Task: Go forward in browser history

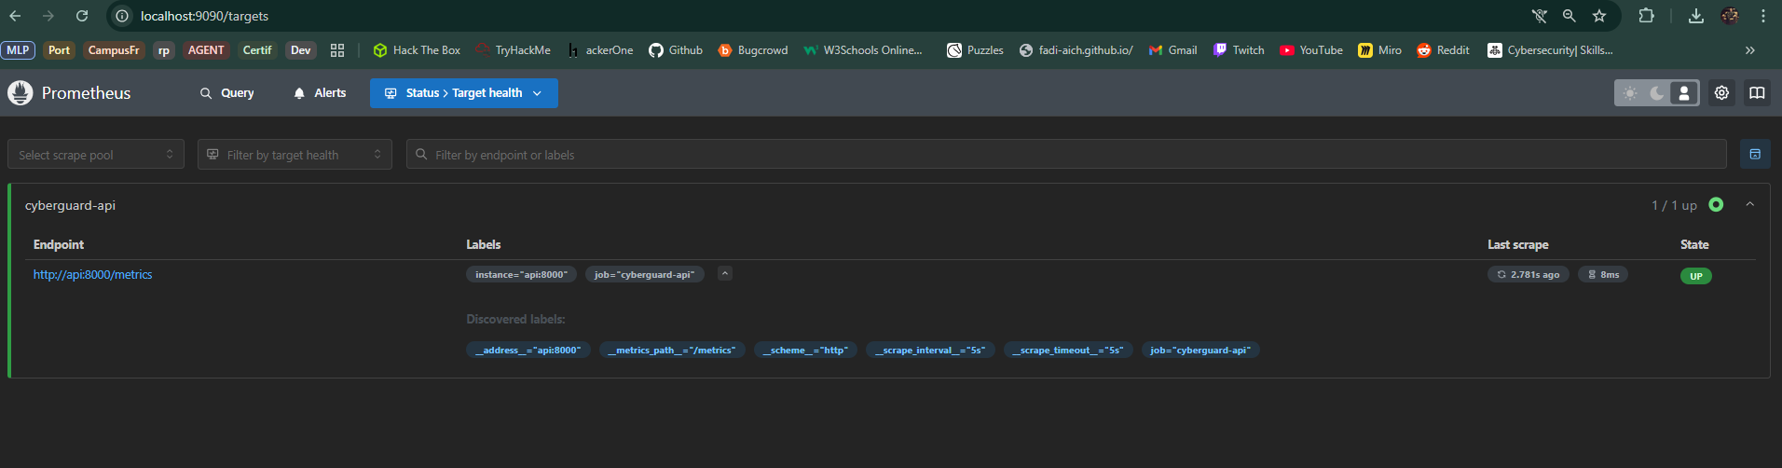Action: click(x=48, y=16)
